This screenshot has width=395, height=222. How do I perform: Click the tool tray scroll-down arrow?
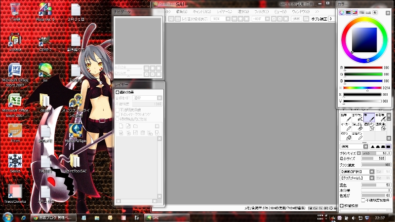(x=389, y=138)
